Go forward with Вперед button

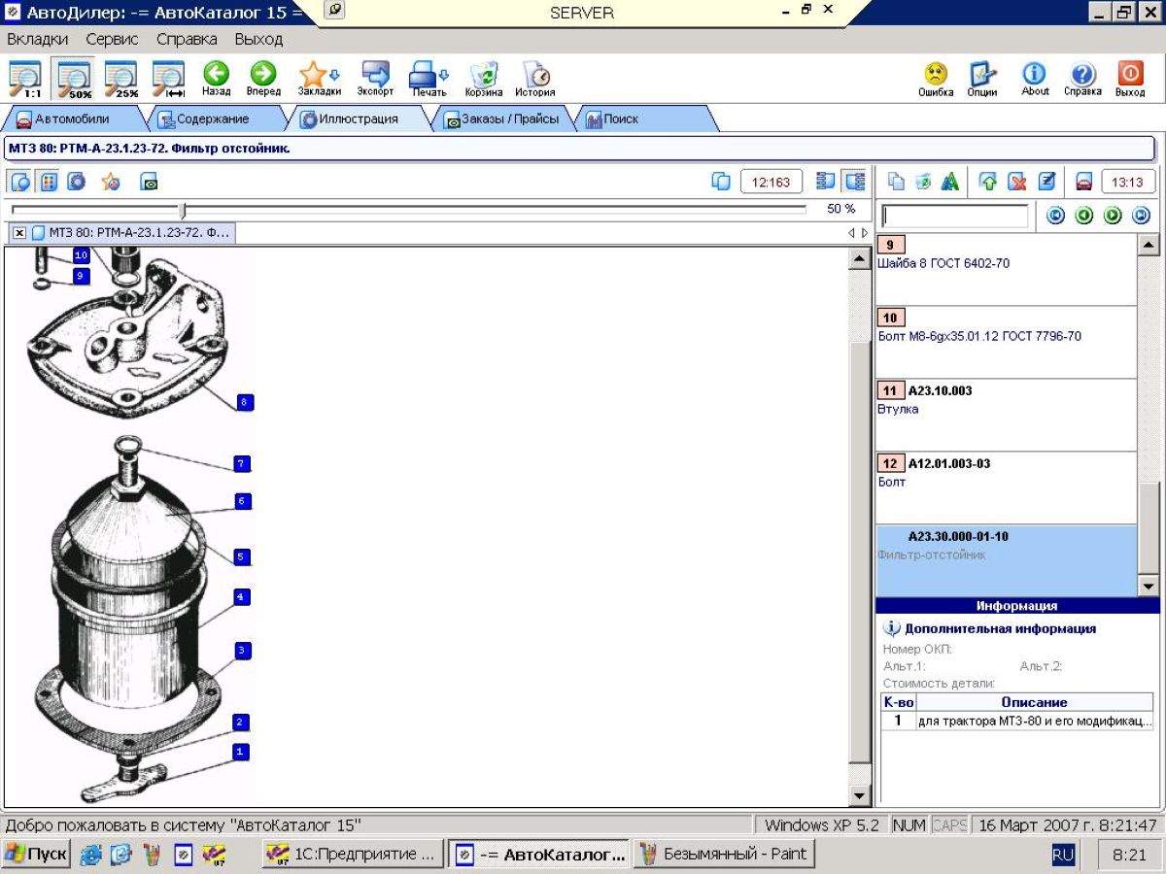(263, 79)
